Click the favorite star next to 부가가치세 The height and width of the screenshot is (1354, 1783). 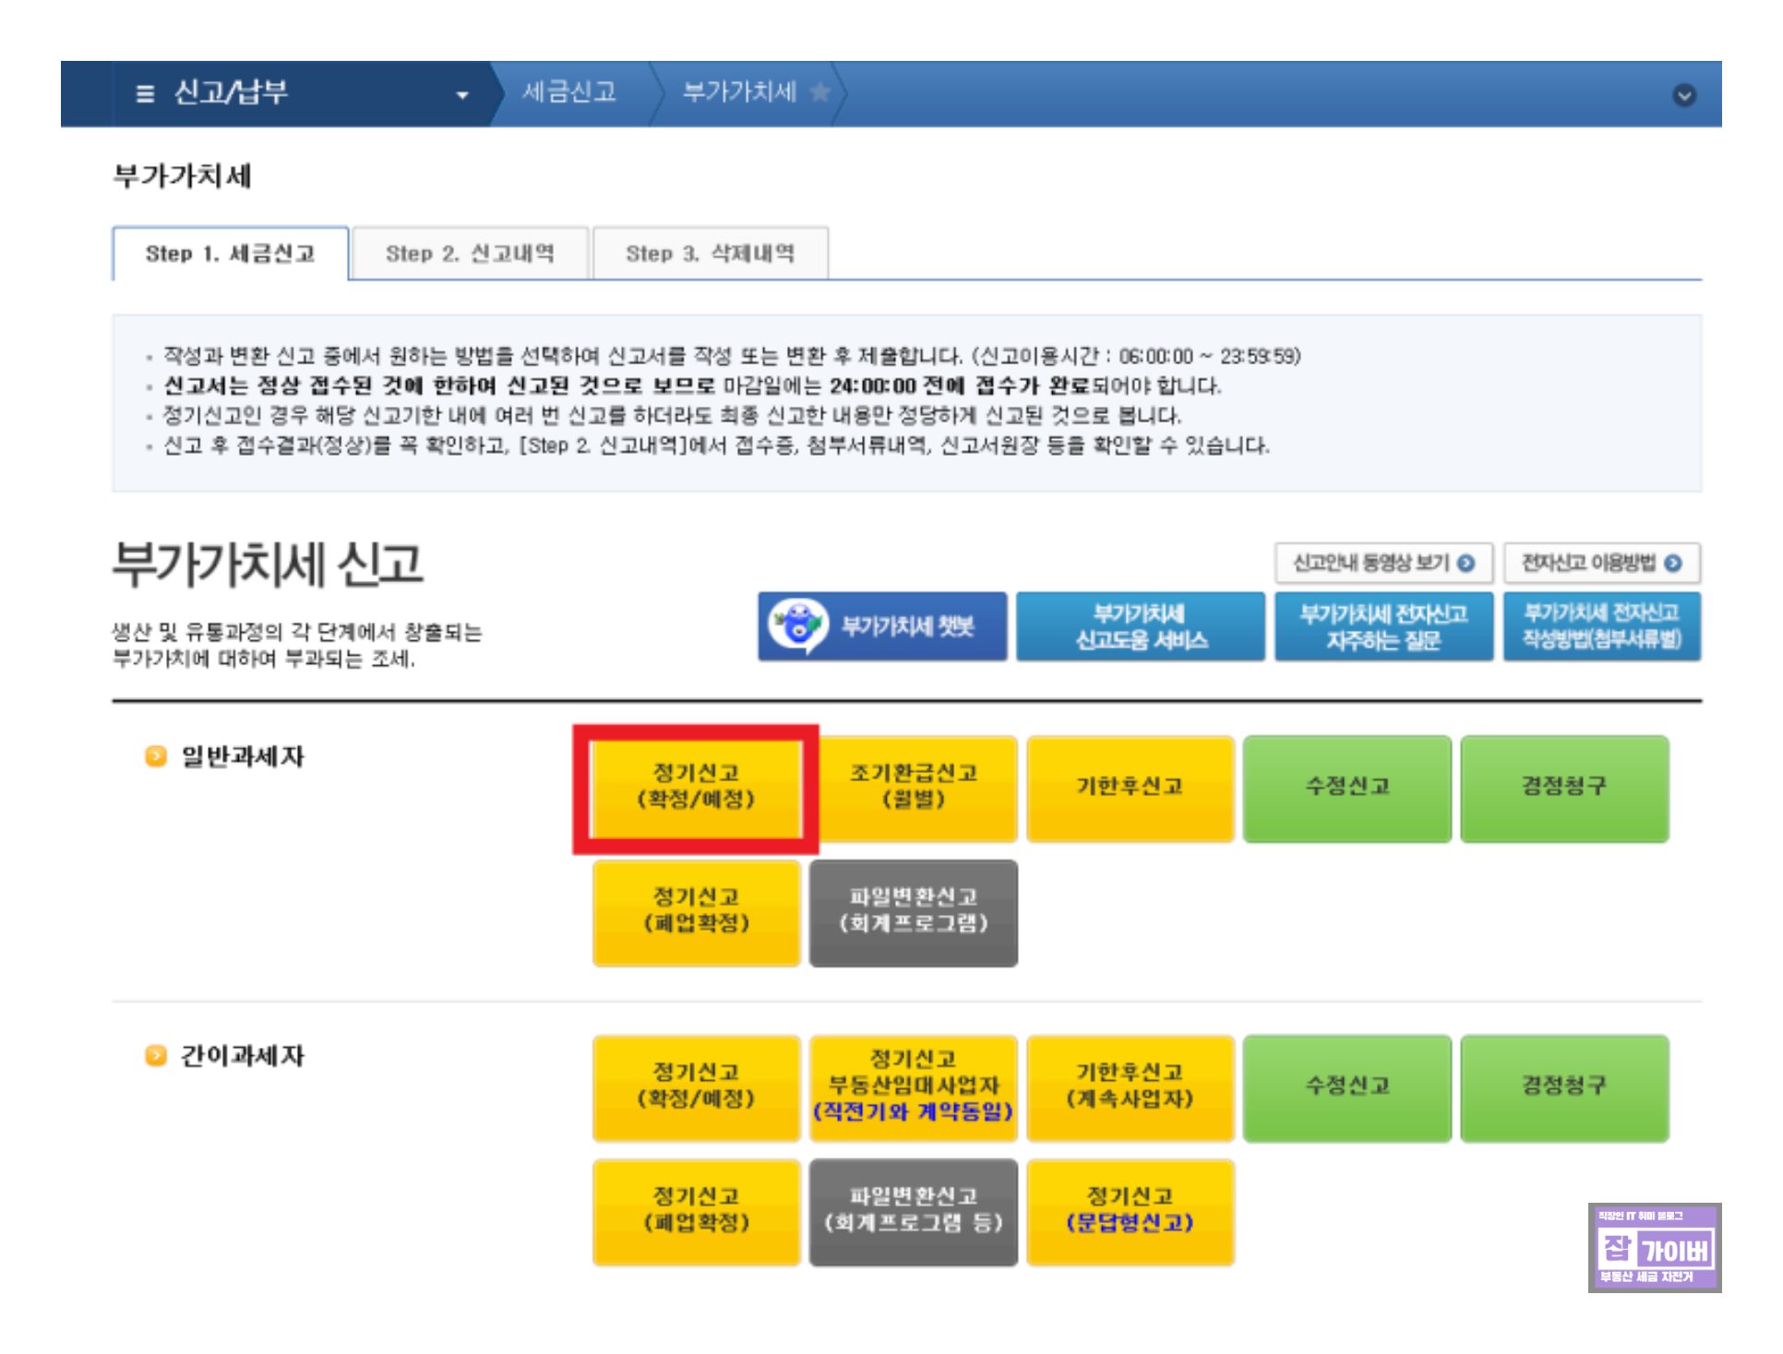pos(820,92)
